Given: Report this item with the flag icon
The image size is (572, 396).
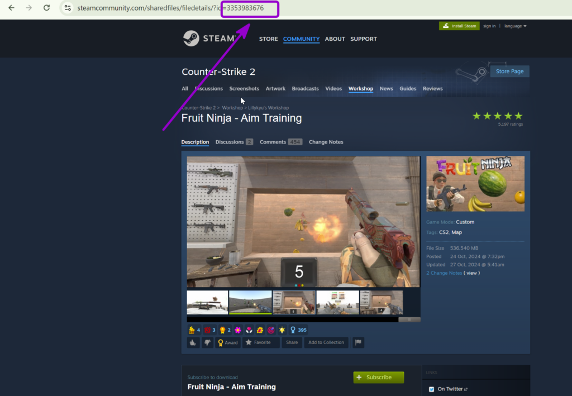Looking at the screenshot, I should 358,342.
